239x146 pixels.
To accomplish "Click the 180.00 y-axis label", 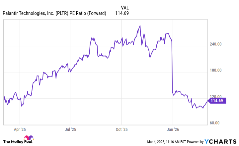I will click(217, 70).
